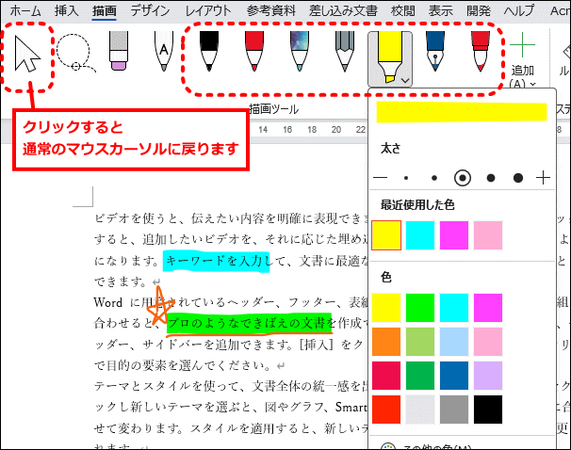Click the yellow highlighter preview stroke
The width and height of the screenshot is (571, 450).
coord(462,112)
